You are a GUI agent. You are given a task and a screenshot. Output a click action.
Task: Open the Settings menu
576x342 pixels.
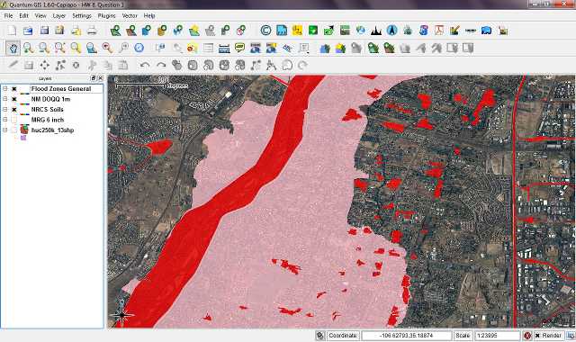click(82, 16)
